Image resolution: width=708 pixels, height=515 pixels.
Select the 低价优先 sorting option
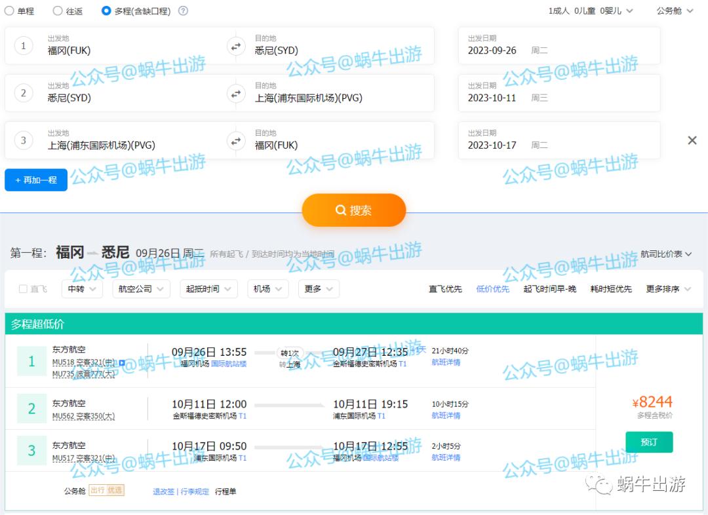point(492,289)
